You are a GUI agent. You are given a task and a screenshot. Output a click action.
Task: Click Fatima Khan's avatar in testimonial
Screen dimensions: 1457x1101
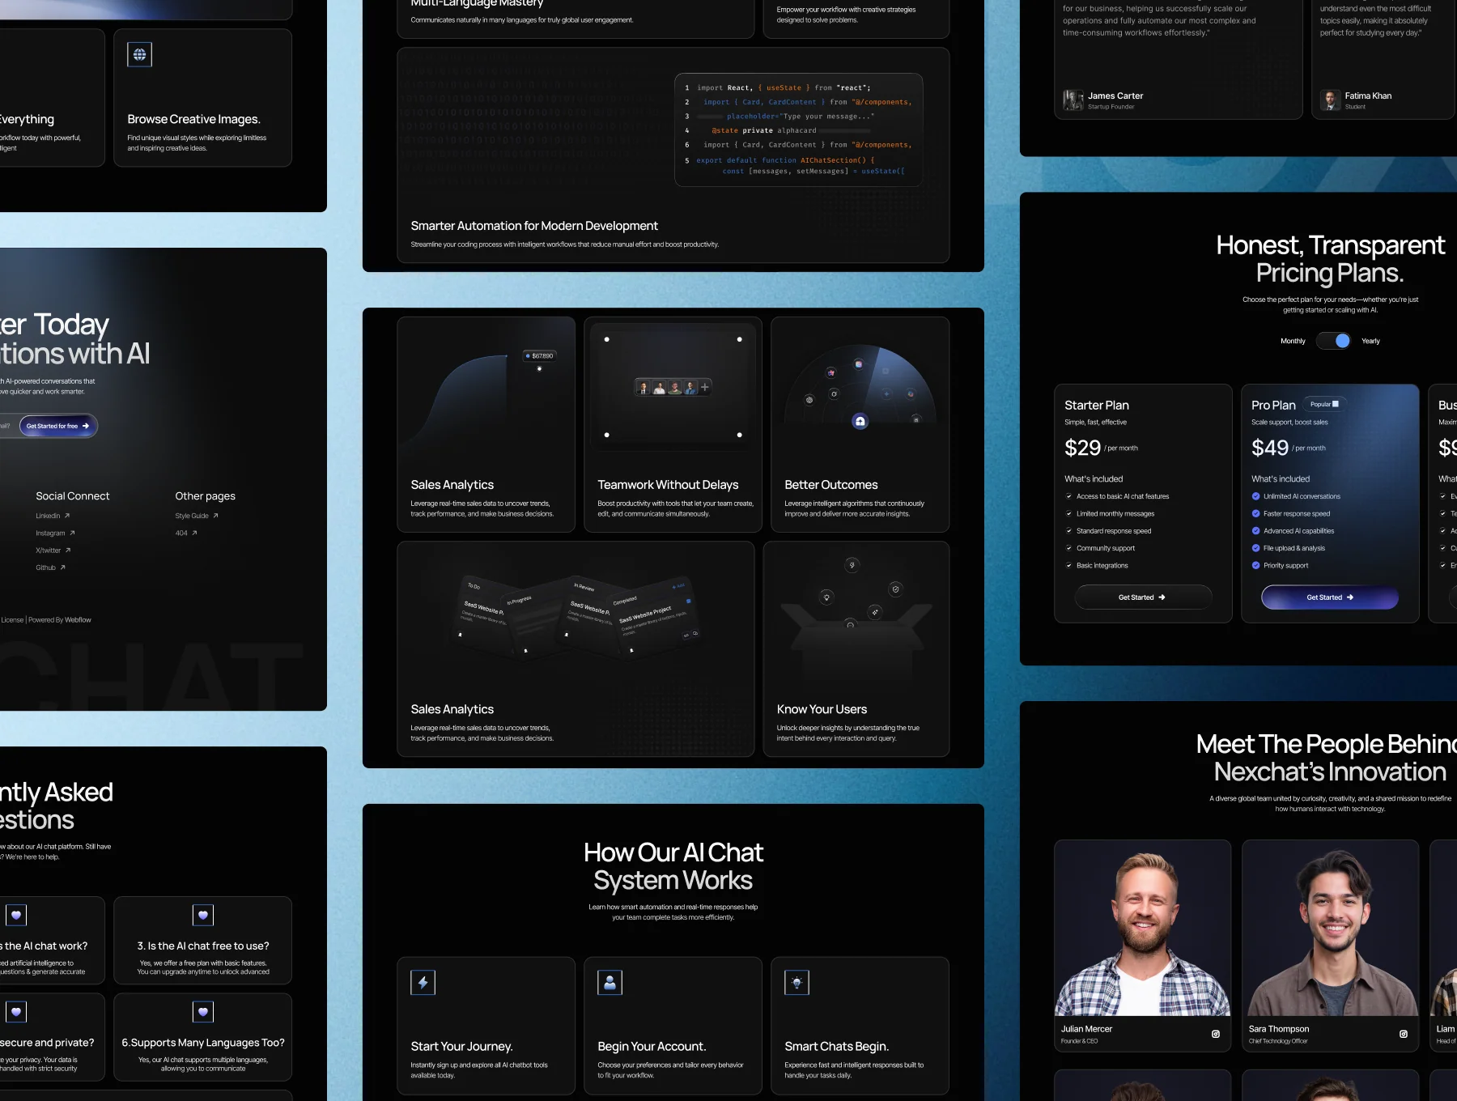click(x=1331, y=100)
